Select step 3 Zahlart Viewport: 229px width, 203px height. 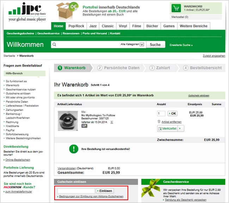(160, 68)
